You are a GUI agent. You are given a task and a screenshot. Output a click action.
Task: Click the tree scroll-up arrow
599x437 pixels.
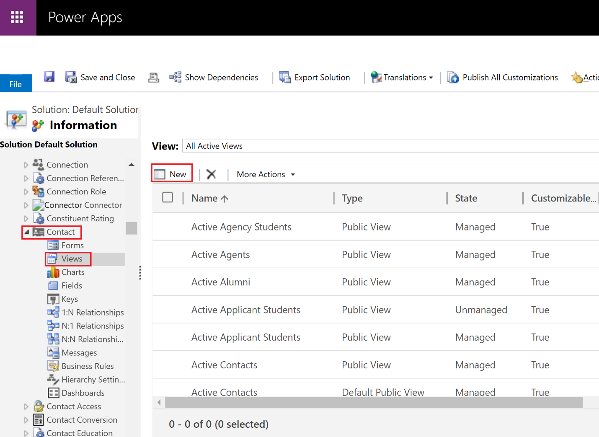click(x=132, y=165)
